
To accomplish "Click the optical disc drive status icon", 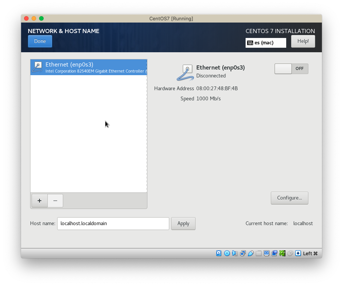I will point(227,253).
